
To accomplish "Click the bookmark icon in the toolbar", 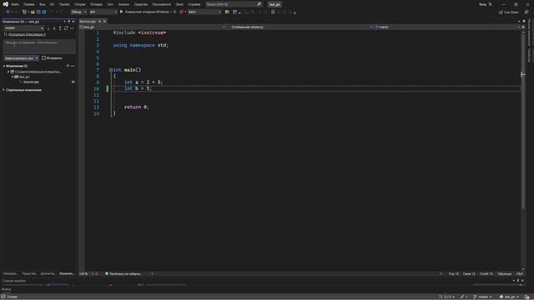I will click(x=273, y=12).
